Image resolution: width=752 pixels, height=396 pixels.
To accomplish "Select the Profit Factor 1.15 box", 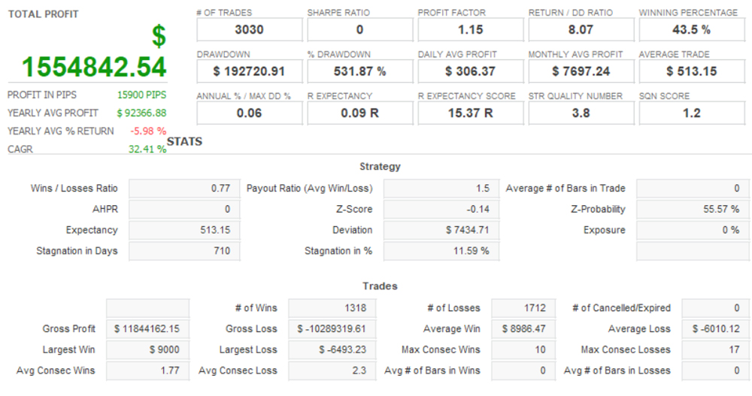I will tap(470, 30).
